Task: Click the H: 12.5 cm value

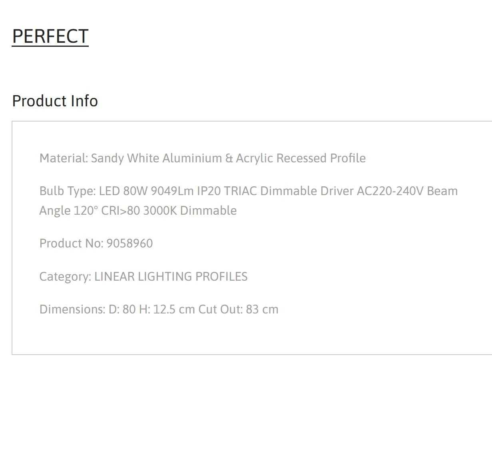Action: pyautogui.click(x=167, y=309)
